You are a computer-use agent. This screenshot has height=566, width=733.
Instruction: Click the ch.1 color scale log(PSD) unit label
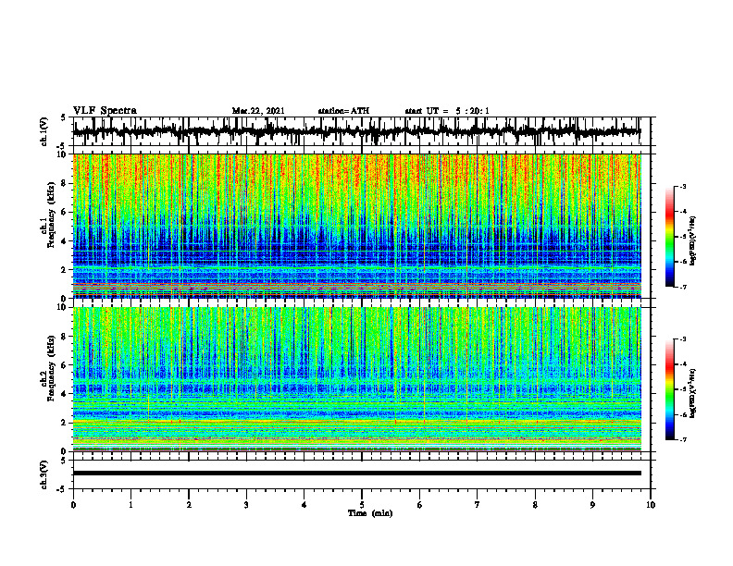tap(693, 241)
